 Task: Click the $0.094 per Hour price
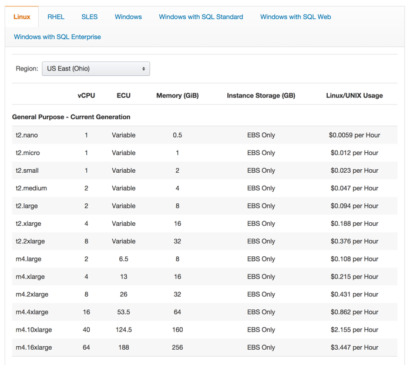(354, 206)
